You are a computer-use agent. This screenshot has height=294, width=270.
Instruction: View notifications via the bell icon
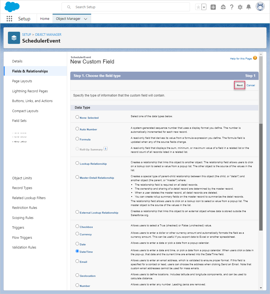click(x=249, y=7)
